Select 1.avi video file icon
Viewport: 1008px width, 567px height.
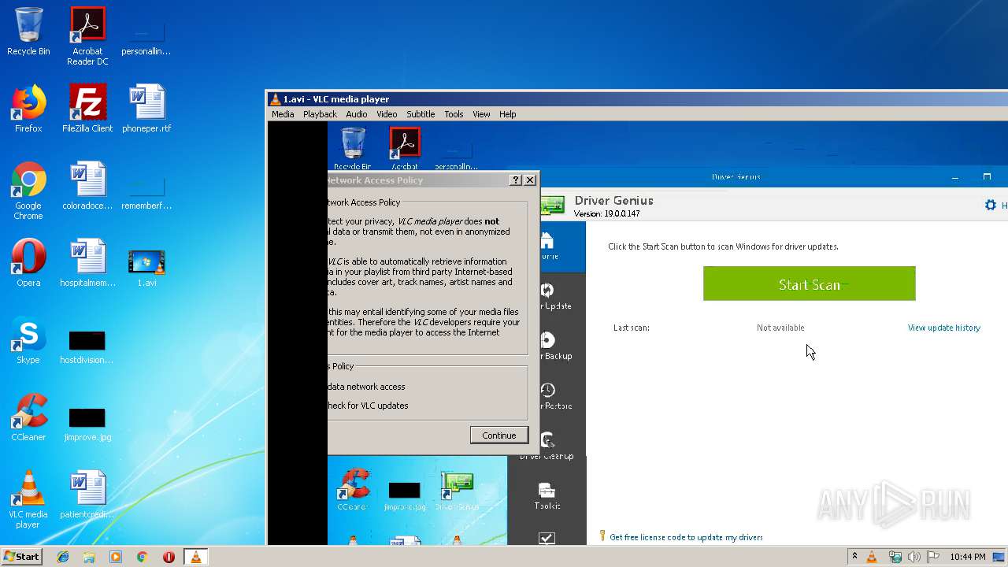coord(146,268)
